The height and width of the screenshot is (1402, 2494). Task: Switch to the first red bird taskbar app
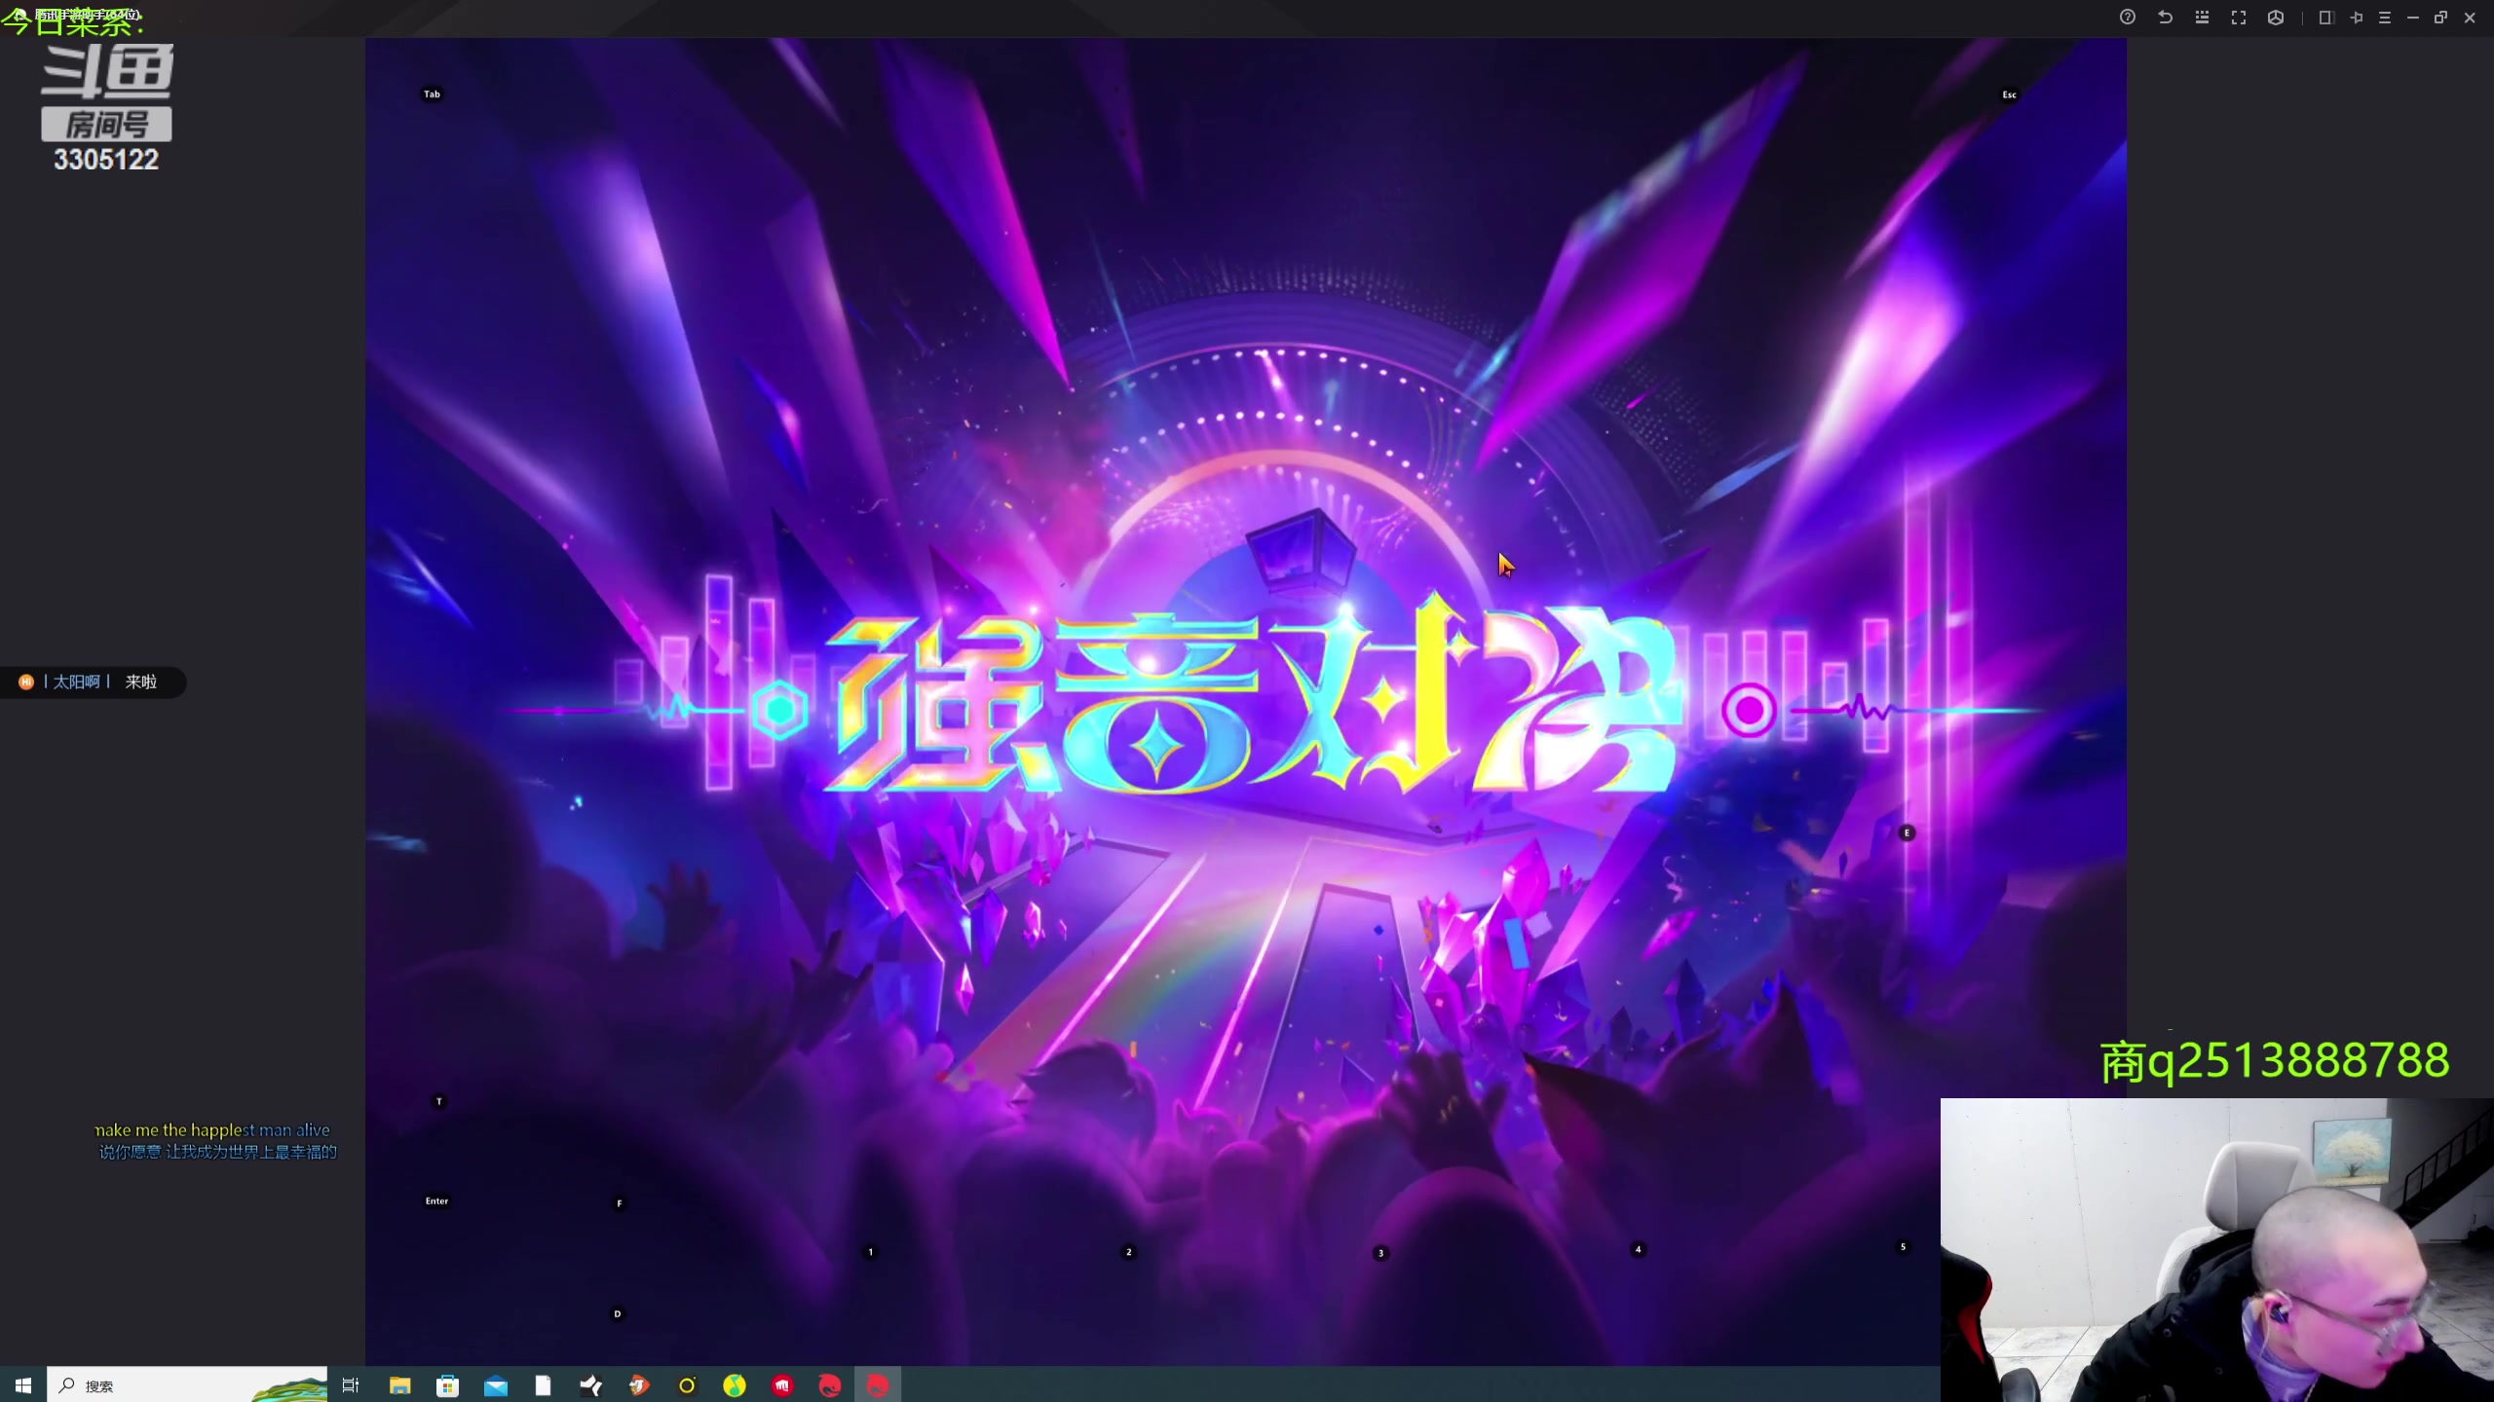tap(830, 1385)
